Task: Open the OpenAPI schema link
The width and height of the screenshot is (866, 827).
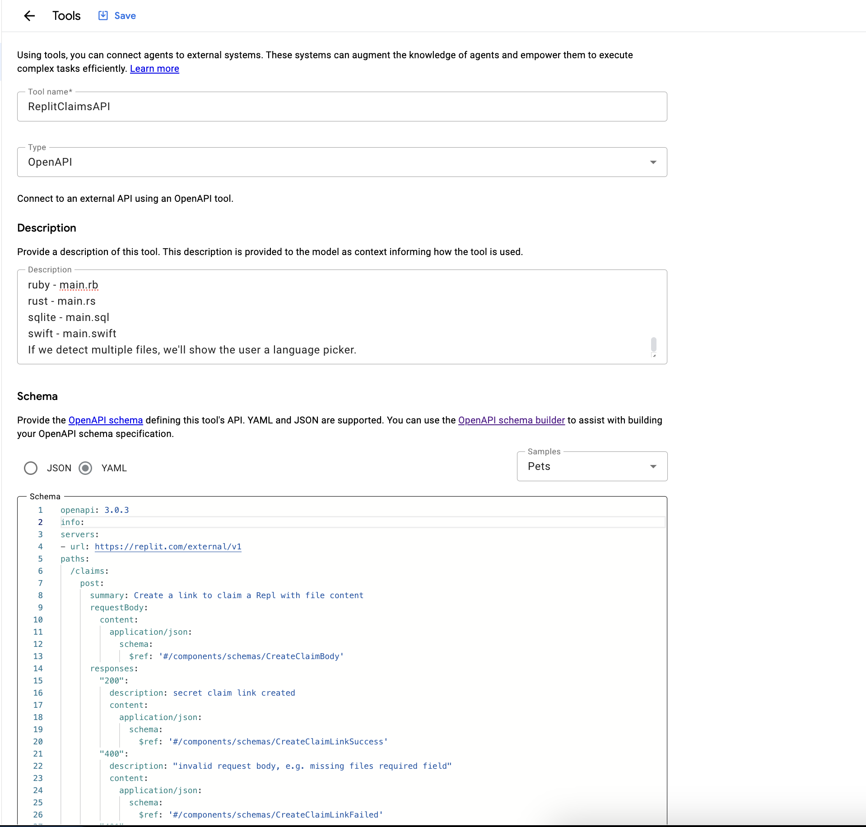Action: (106, 420)
